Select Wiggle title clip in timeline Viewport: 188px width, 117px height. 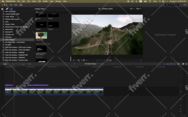[9, 85]
